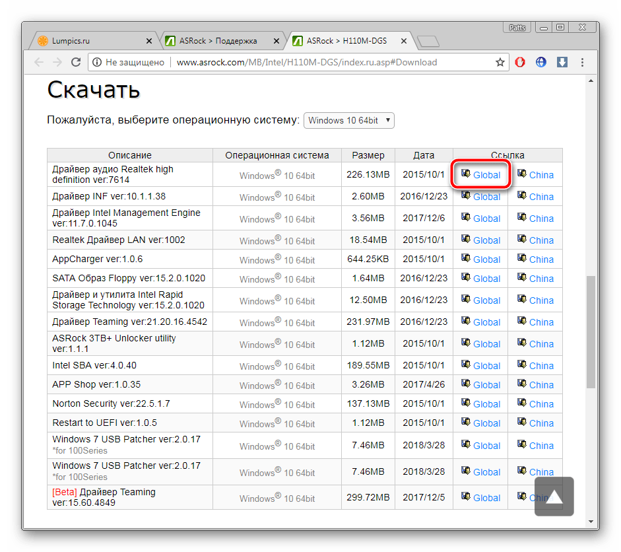Switch to the Lumpics.ru tab
Viewport: 621px width, 552px height.
click(89, 41)
